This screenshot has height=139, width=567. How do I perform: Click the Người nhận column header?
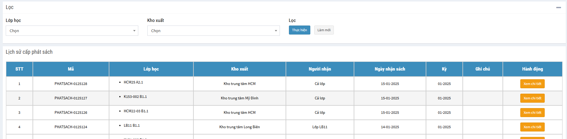[x=320, y=69]
